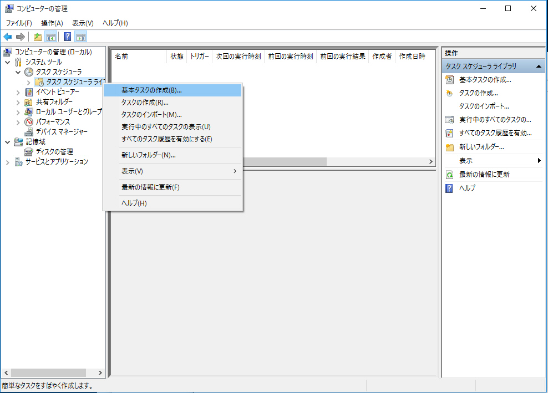Collapse the タスク スケジューラ ライブラリ actions header
Viewport: 548px width, 393px height.
(x=539, y=67)
